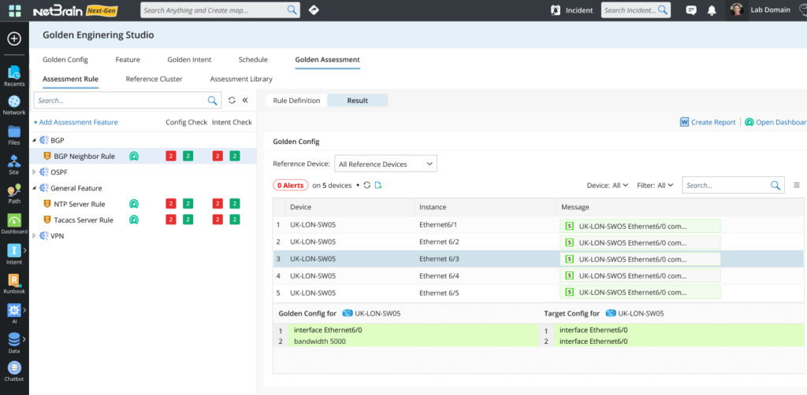Screen dimensions: 807x395
Task: Open the notifications bell
Action: [712, 10]
